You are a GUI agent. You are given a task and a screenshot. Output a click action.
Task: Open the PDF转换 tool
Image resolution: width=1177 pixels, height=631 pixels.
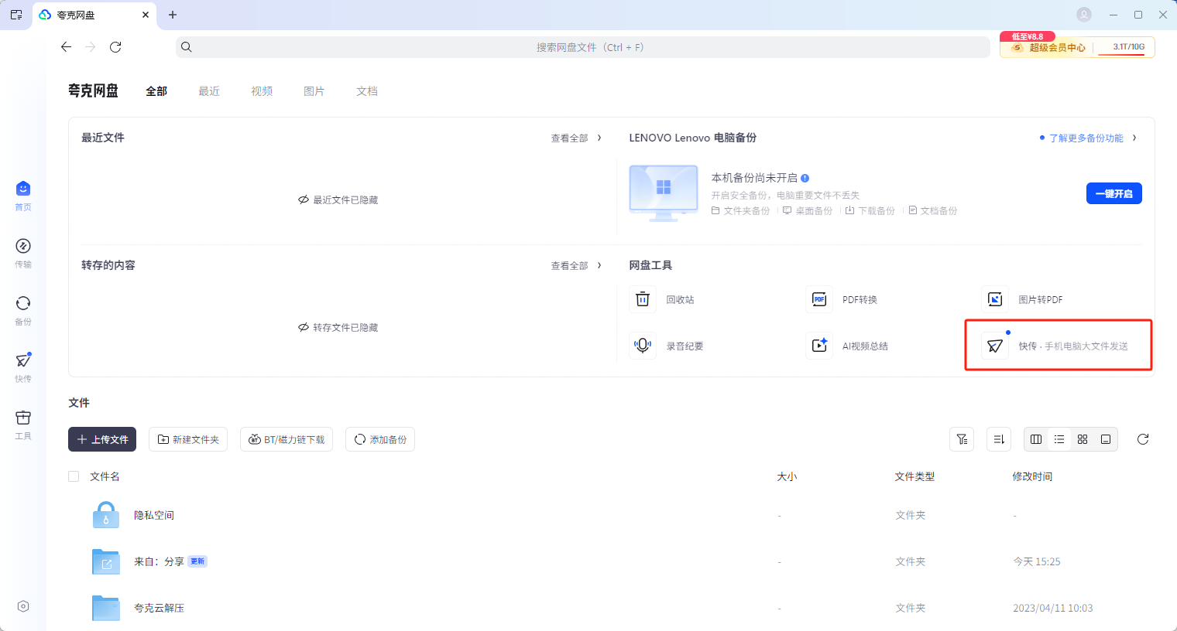coord(819,299)
